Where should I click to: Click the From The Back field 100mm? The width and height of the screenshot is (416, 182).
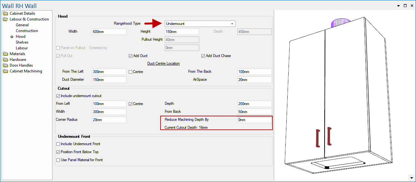(x=254, y=72)
